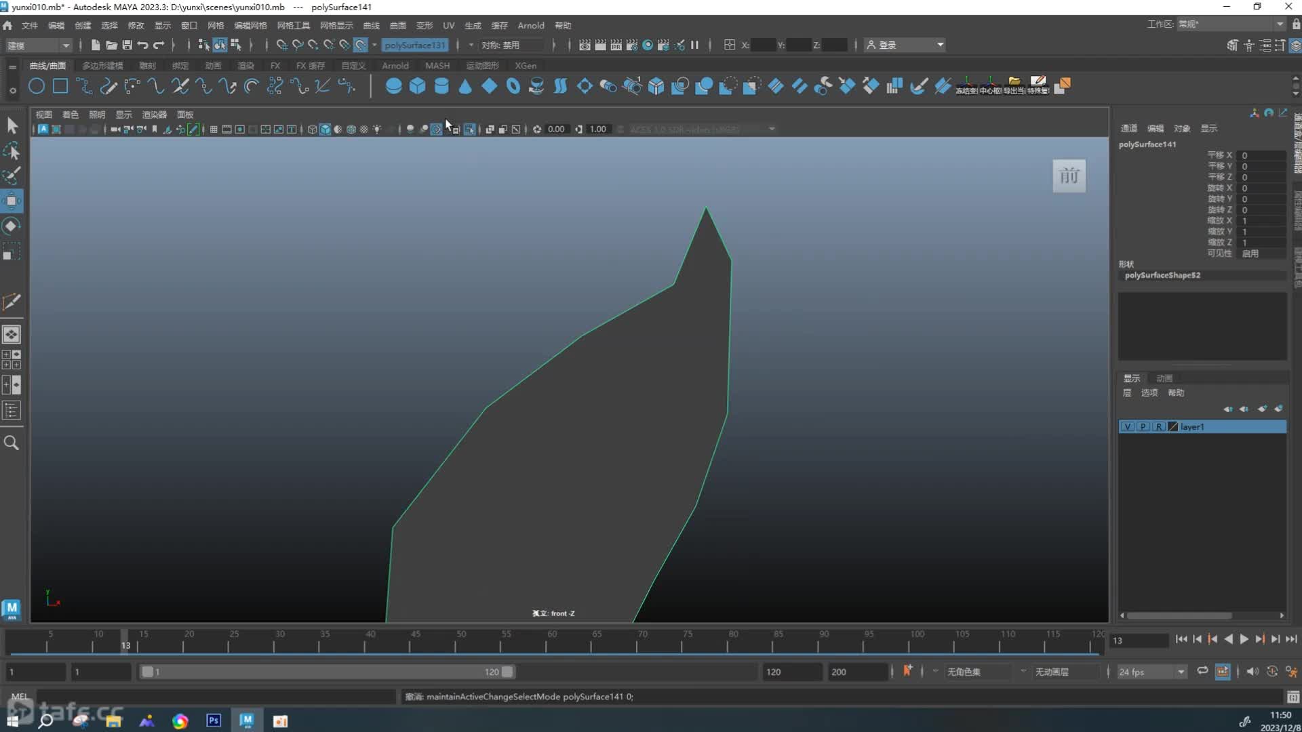Click the 通道 channel box menu
This screenshot has width=1302, height=732.
(x=1128, y=128)
